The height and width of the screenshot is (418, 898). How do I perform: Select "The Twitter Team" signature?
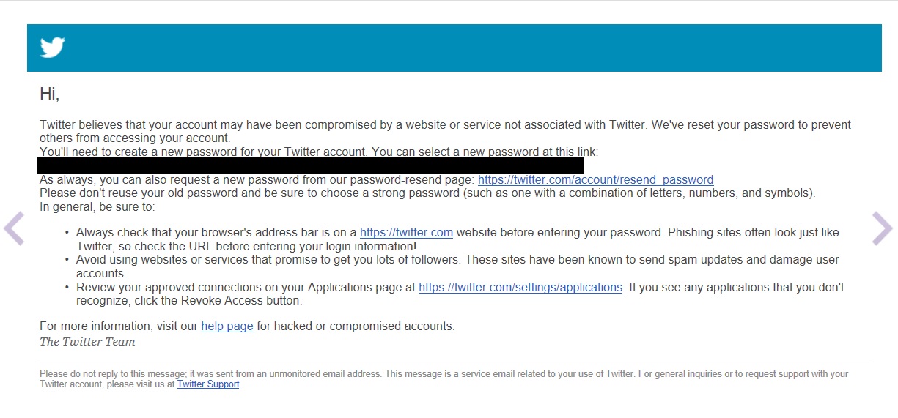87,342
